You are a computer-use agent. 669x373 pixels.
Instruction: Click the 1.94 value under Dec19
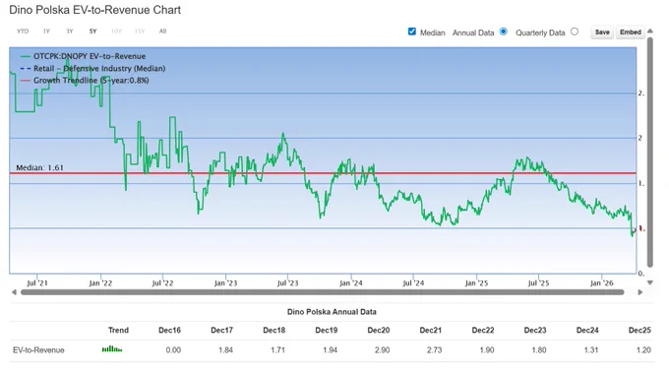click(331, 350)
